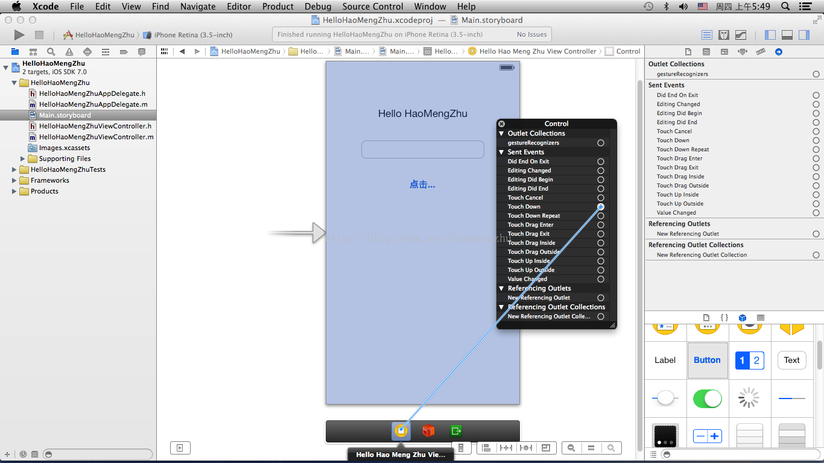Screen dimensions: 824x463
Task: Expand the HelloHaoMengZhuTests group
Action: coord(14,169)
